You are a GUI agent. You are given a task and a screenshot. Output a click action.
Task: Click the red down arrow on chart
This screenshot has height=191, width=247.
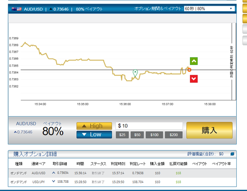click(193, 79)
